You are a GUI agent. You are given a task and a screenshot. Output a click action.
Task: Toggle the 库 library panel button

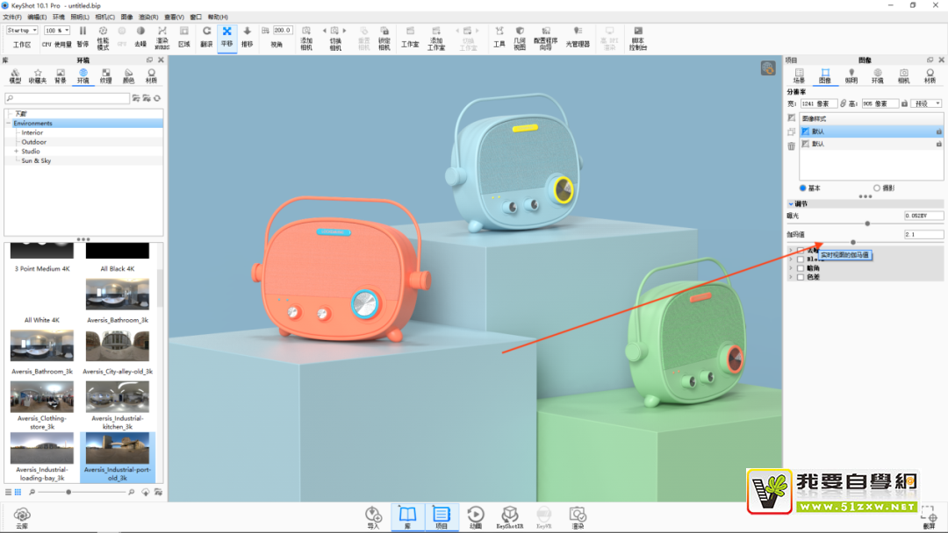(x=407, y=517)
